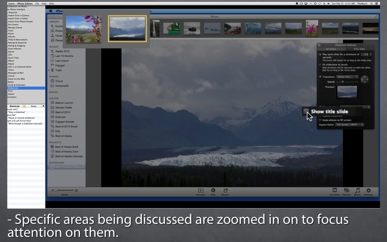
Task: Click the TheMacU user name in menu bar
Action: click(x=363, y=4)
